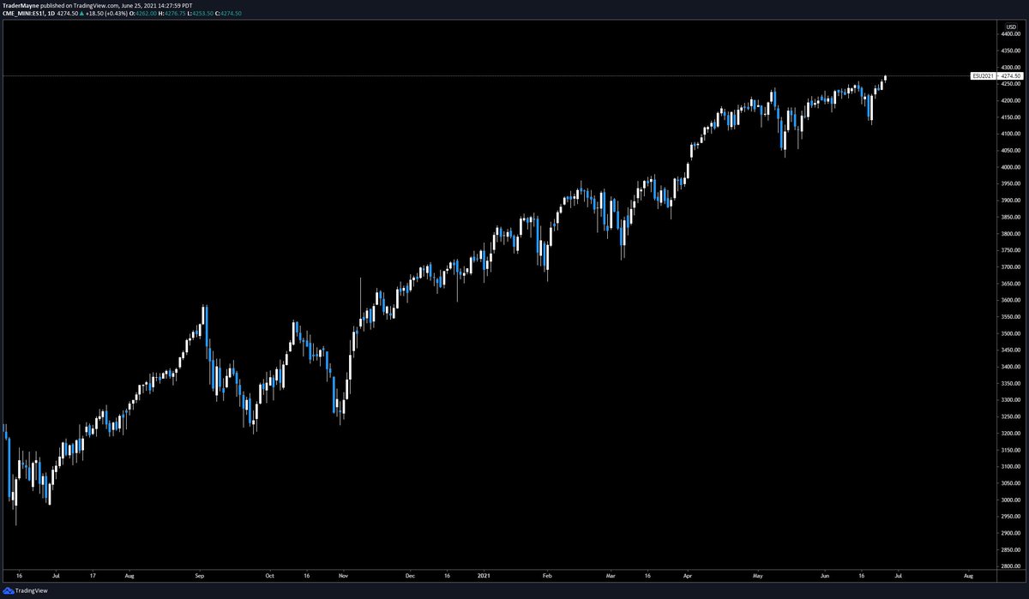Screen dimensions: 1029x599
Task: Click the 3200.00 price axis label
Action: click(x=1010, y=434)
